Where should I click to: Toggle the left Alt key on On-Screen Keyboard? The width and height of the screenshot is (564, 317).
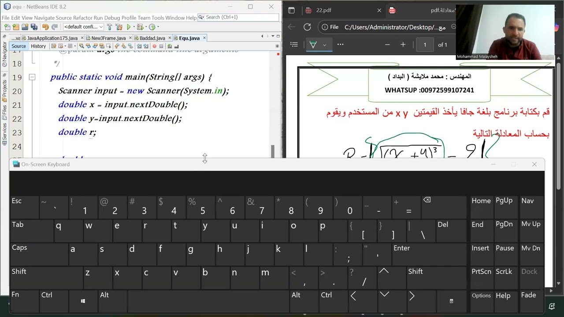[112, 301]
